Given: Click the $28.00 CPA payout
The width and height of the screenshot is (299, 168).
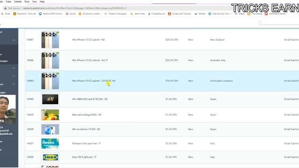Looking at the screenshot, I should (172, 40).
